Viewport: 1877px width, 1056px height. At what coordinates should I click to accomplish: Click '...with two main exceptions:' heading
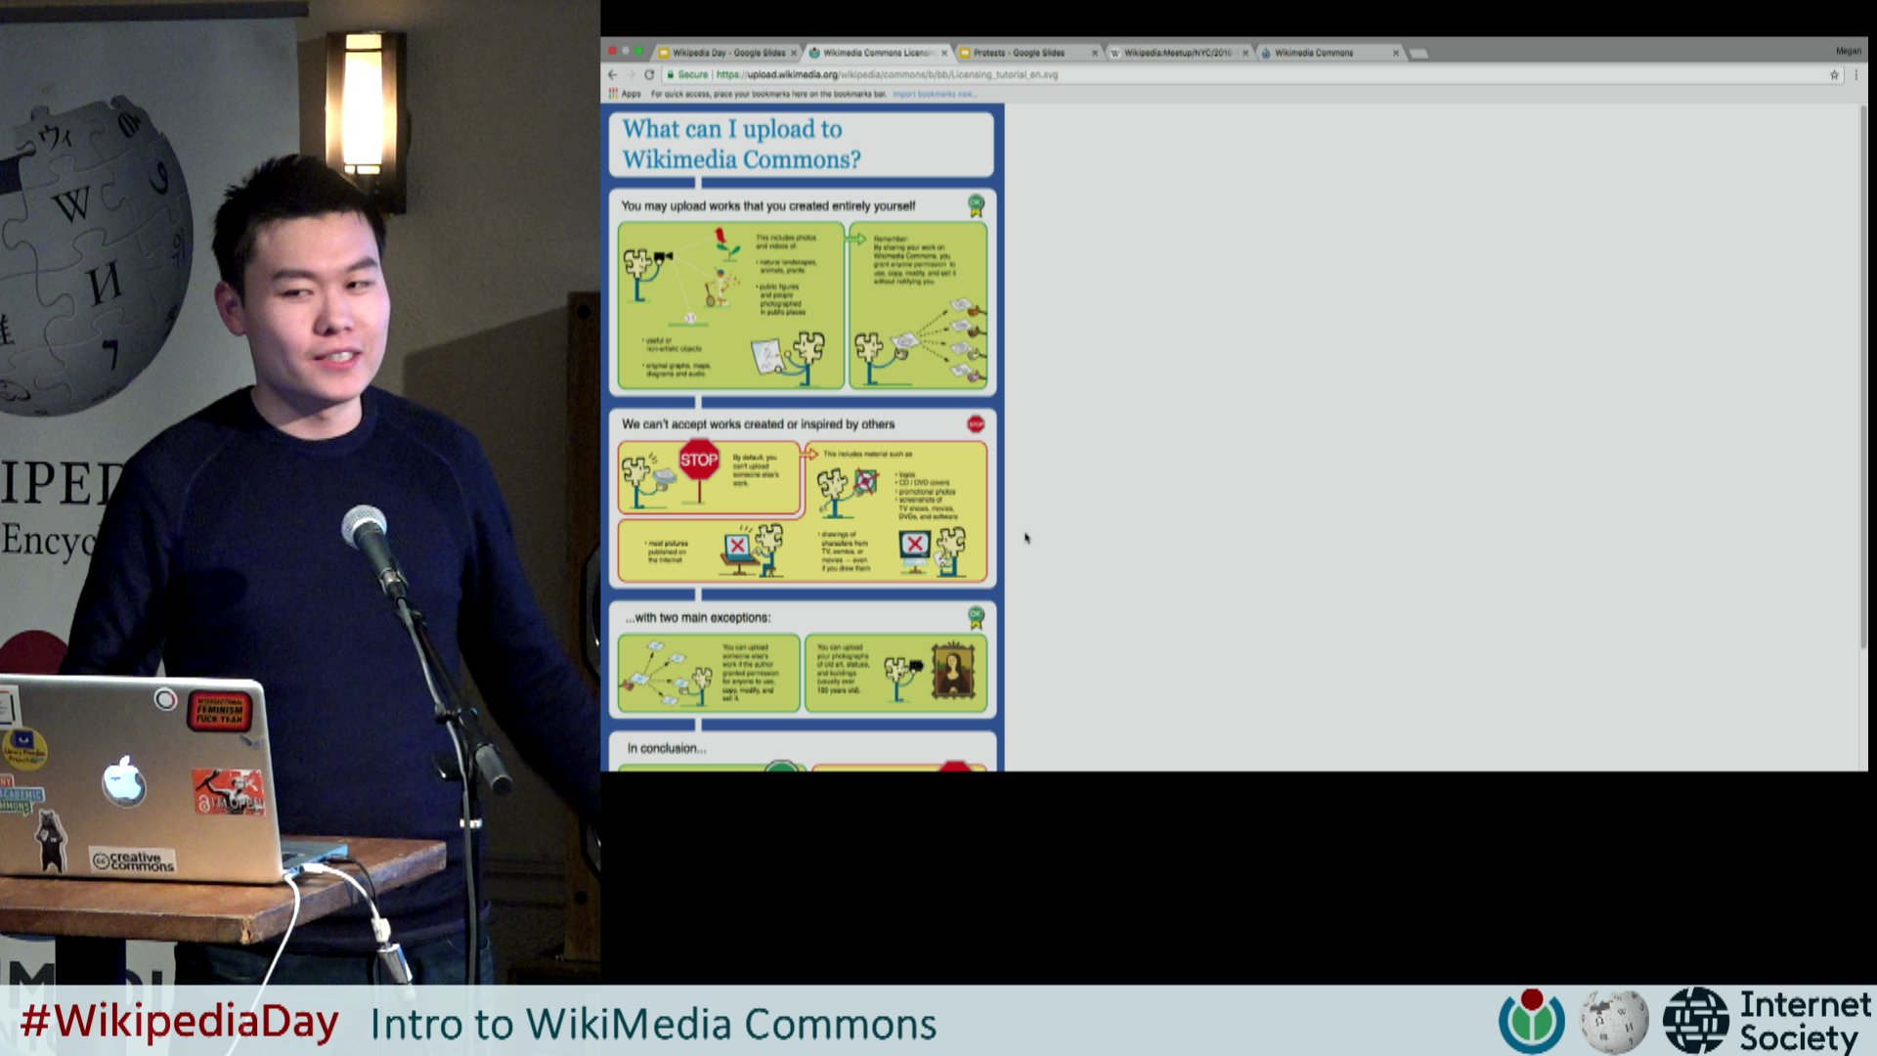[698, 617]
